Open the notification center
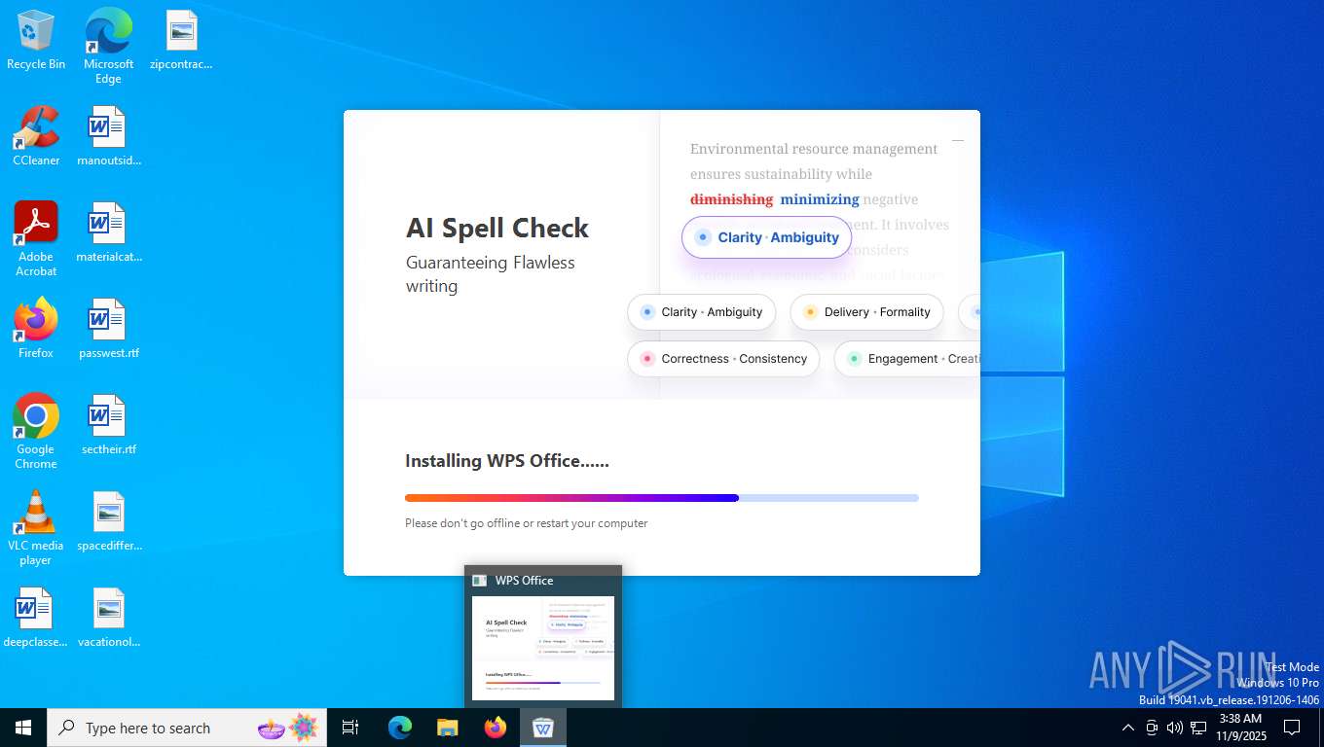Screen dimensions: 1324x747 [1292, 728]
